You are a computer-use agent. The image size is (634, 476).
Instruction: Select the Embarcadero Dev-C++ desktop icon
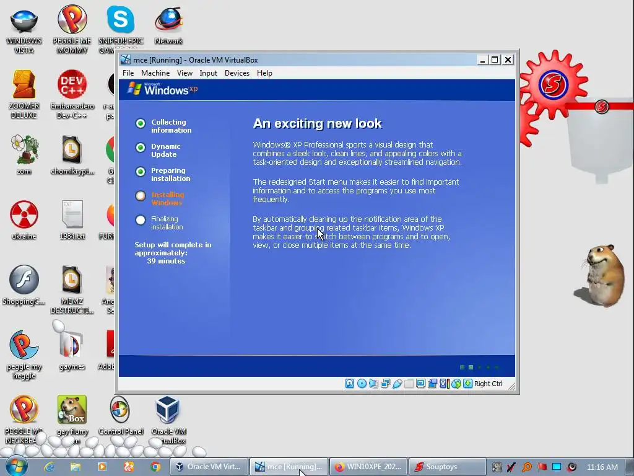point(72,95)
